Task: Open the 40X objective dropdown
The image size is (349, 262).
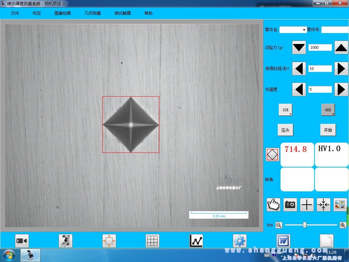Action: tap(328, 110)
